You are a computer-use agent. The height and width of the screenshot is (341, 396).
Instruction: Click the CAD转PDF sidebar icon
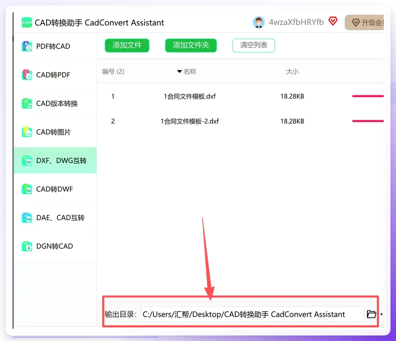(x=27, y=75)
